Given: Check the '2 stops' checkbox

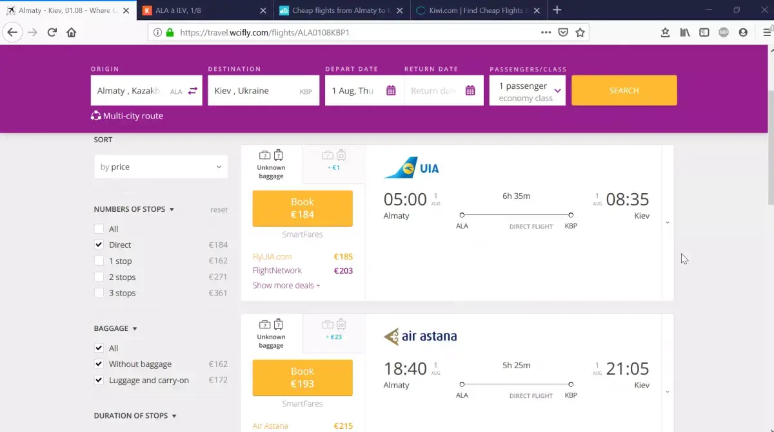Looking at the screenshot, I should tap(99, 277).
